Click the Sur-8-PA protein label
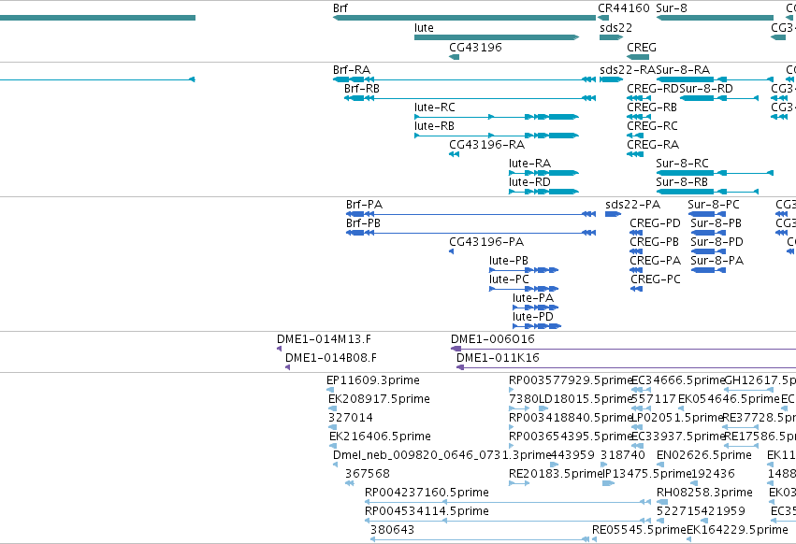The image size is (796, 544). pyautogui.click(x=716, y=261)
